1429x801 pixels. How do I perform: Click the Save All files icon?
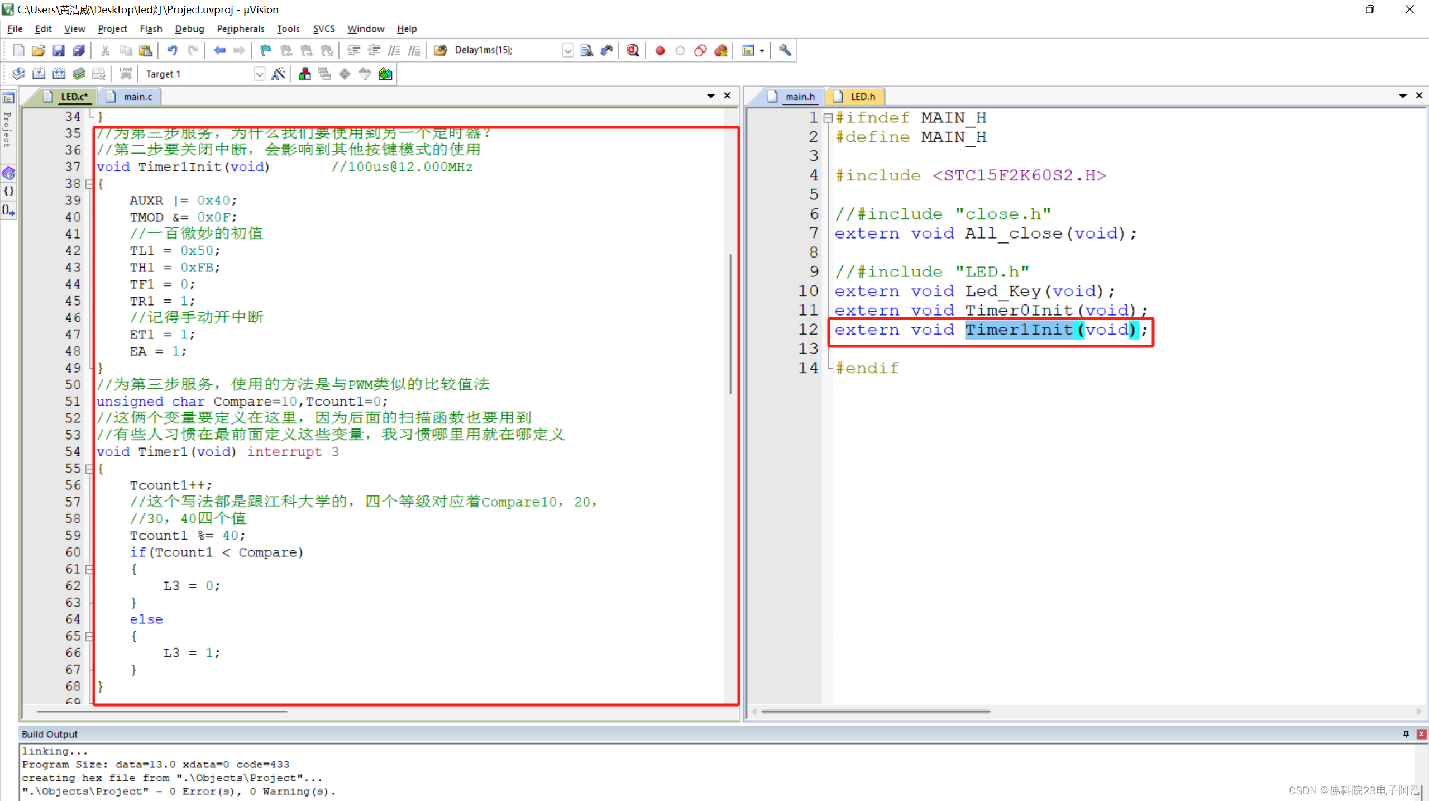[x=79, y=50]
